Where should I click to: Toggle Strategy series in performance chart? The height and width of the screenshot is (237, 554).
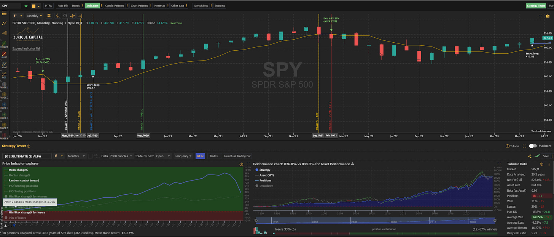(x=262, y=170)
